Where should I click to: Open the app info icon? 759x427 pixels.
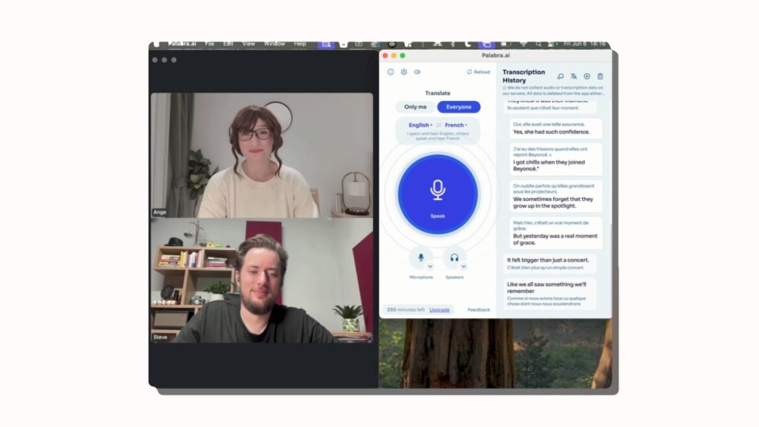389,72
